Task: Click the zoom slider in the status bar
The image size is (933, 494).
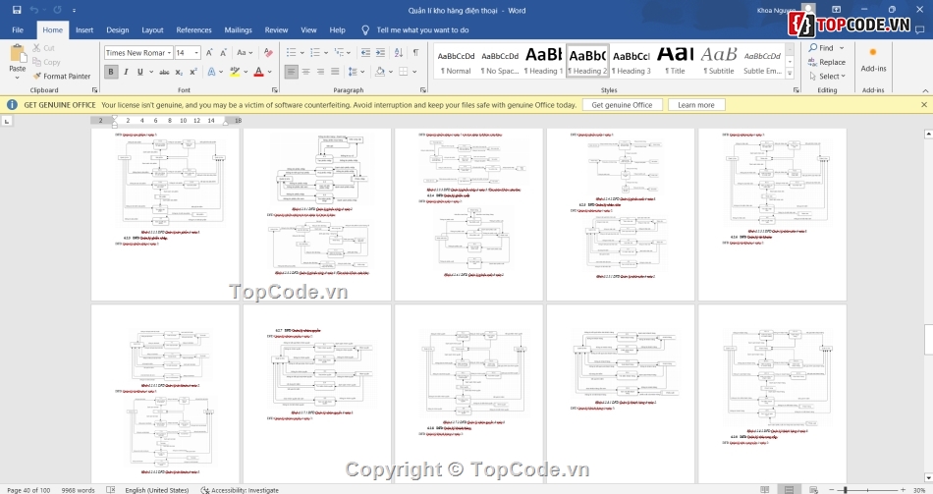Action: (x=846, y=490)
